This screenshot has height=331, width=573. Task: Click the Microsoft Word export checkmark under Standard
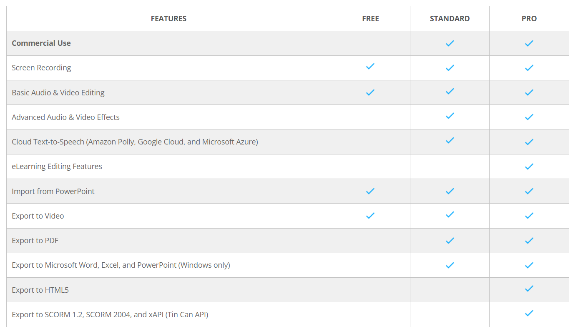click(450, 265)
